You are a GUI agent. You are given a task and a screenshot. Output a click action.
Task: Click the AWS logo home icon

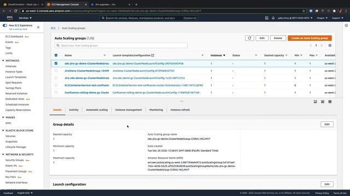tap(10, 18)
